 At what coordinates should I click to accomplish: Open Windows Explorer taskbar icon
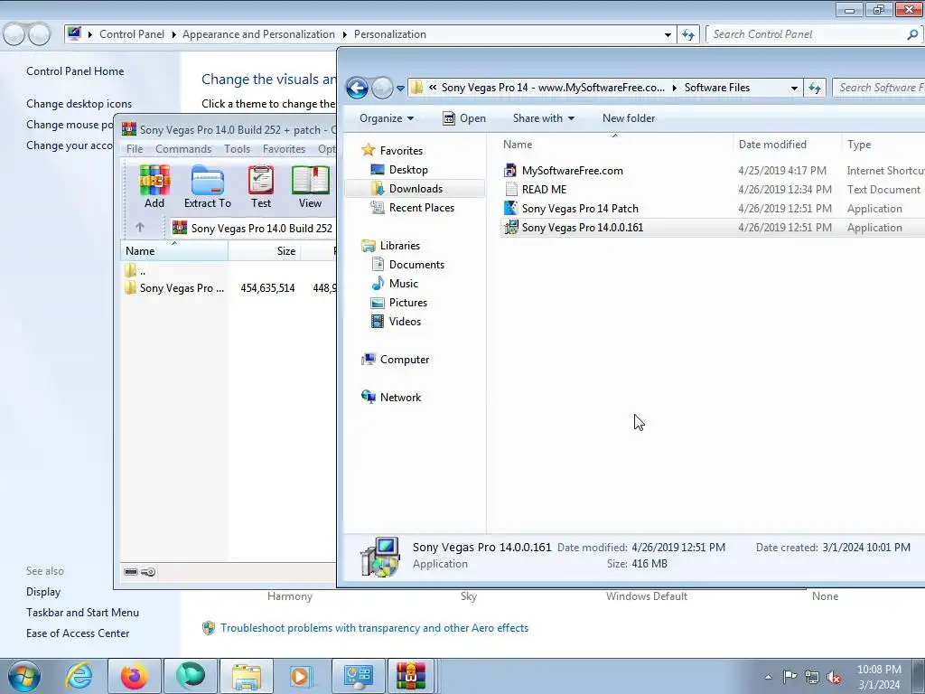[x=247, y=676]
